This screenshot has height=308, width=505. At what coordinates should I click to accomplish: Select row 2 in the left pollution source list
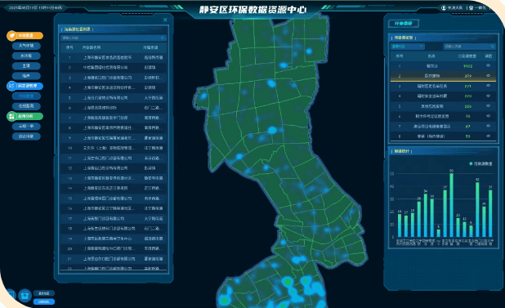point(113,68)
